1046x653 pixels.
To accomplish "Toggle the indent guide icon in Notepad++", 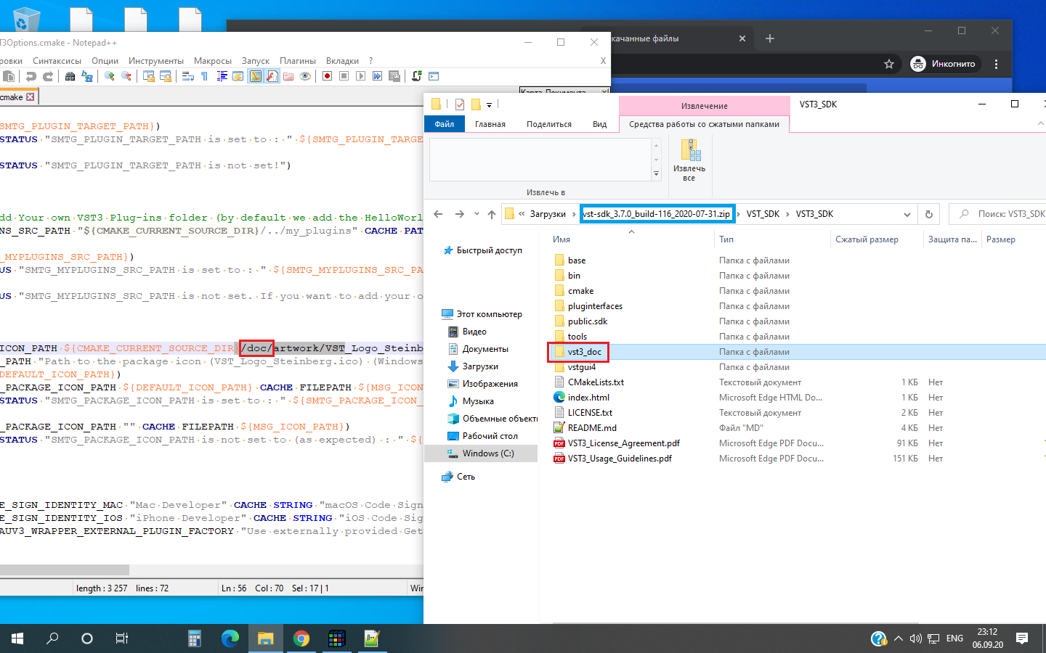I will point(222,76).
